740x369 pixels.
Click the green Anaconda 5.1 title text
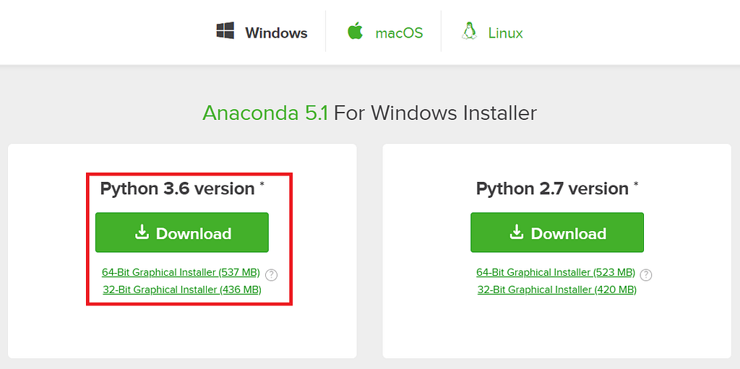[x=264, y=113]
